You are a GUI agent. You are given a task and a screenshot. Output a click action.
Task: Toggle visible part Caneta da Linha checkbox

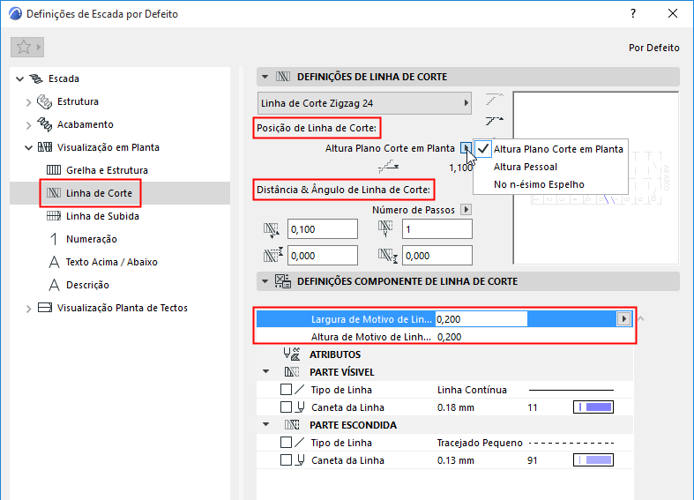(x=286, y=407)
